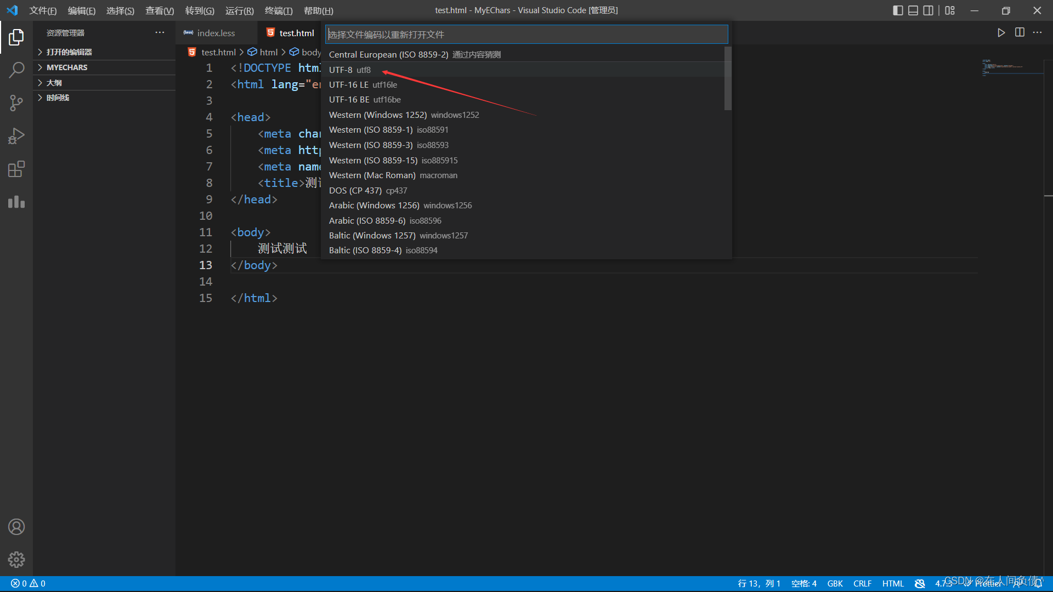Toggle the secondary side bar layout

point(928,10)
